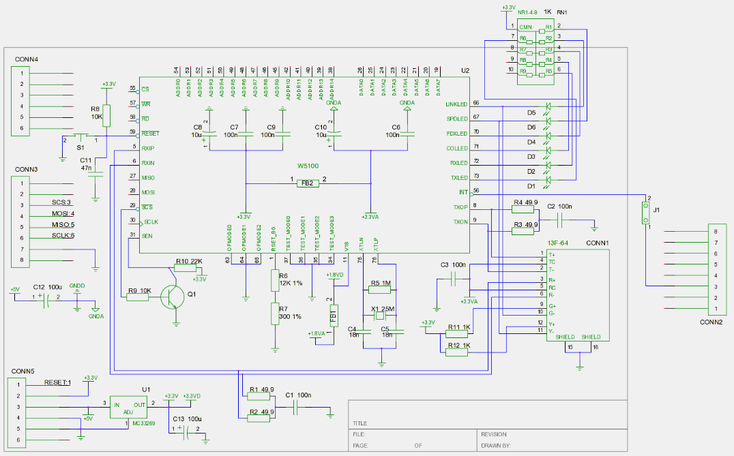Click the X1 25M crystal symbol

[x=380, y=316]
